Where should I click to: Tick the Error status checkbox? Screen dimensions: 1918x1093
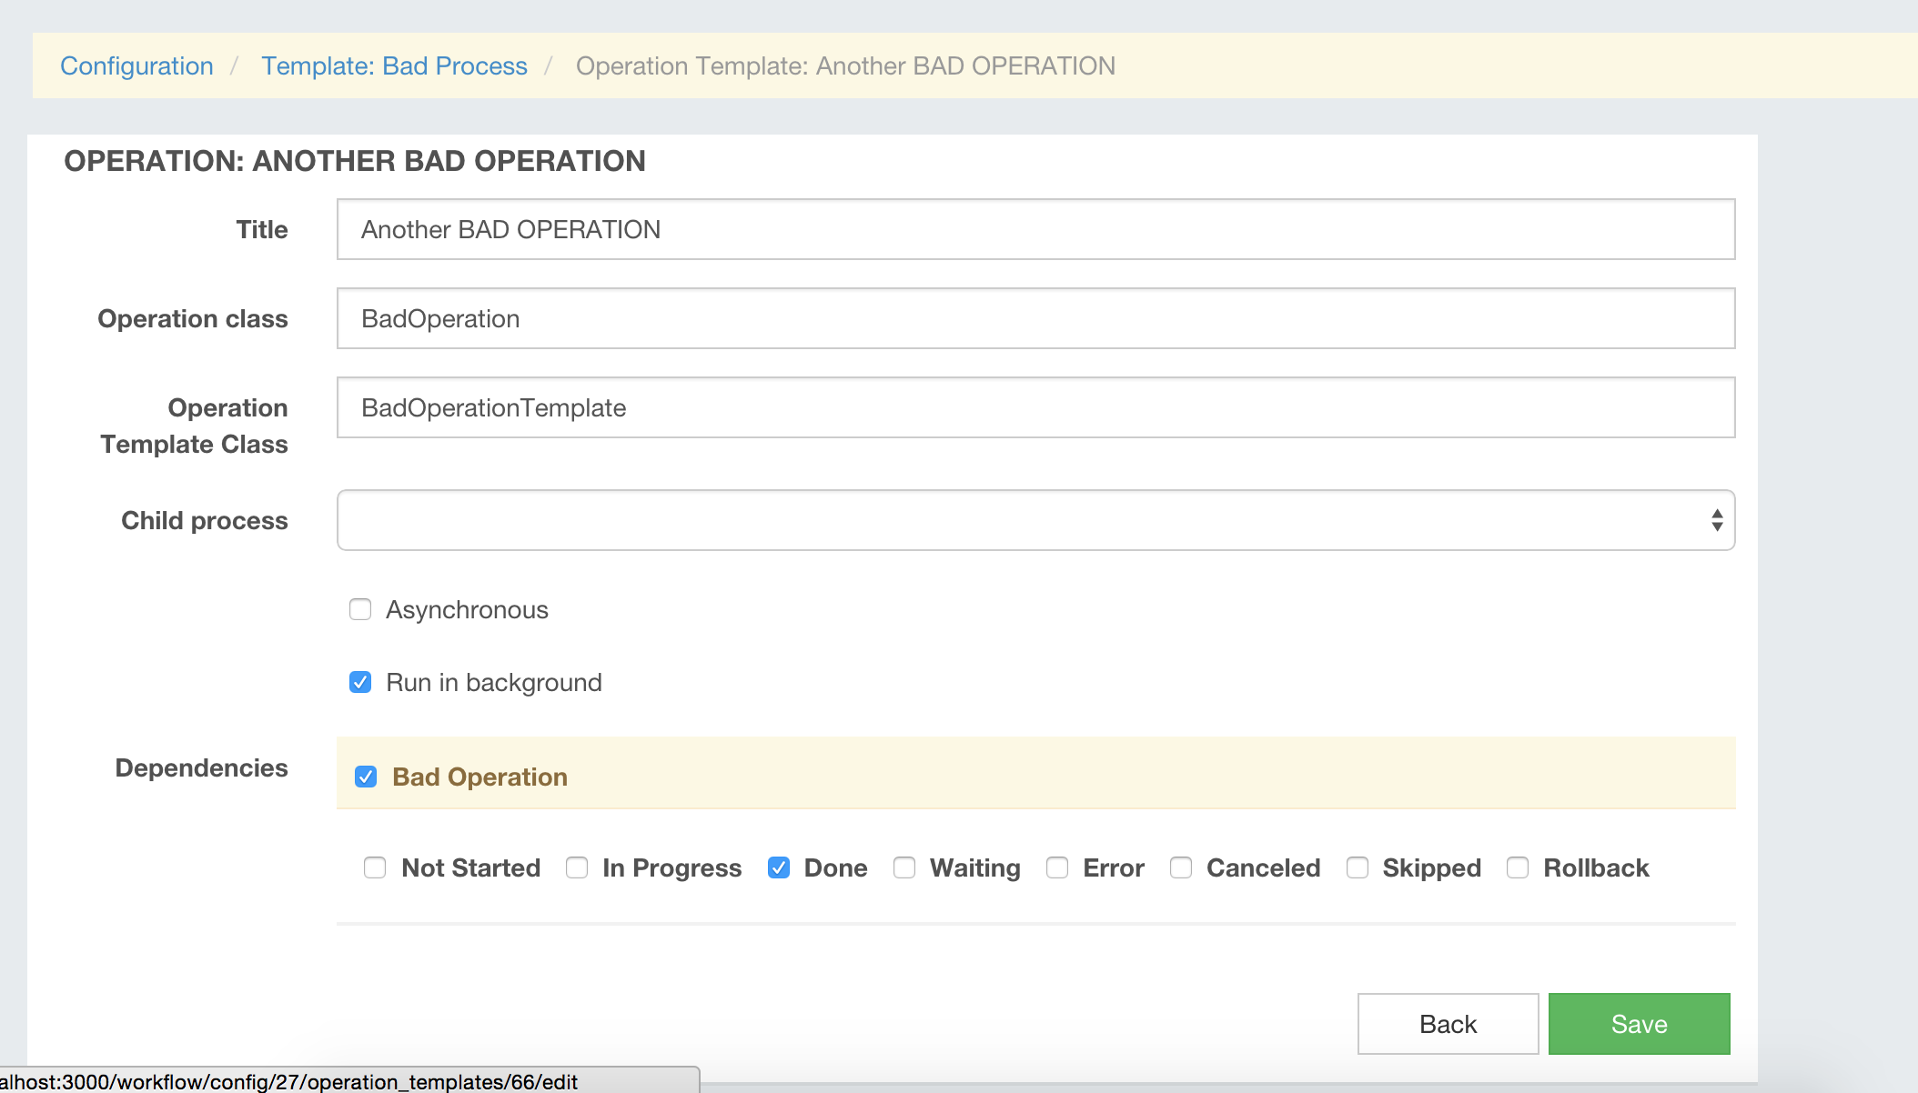pos(1057,867)
